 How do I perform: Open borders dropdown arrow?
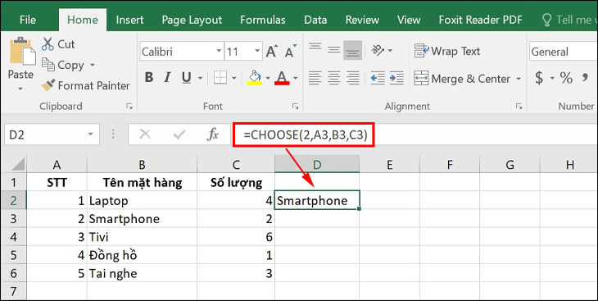coord(233,78)
